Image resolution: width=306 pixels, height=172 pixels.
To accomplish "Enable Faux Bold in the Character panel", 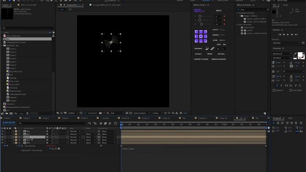I will pyautogui.click(x=277, y=86).
